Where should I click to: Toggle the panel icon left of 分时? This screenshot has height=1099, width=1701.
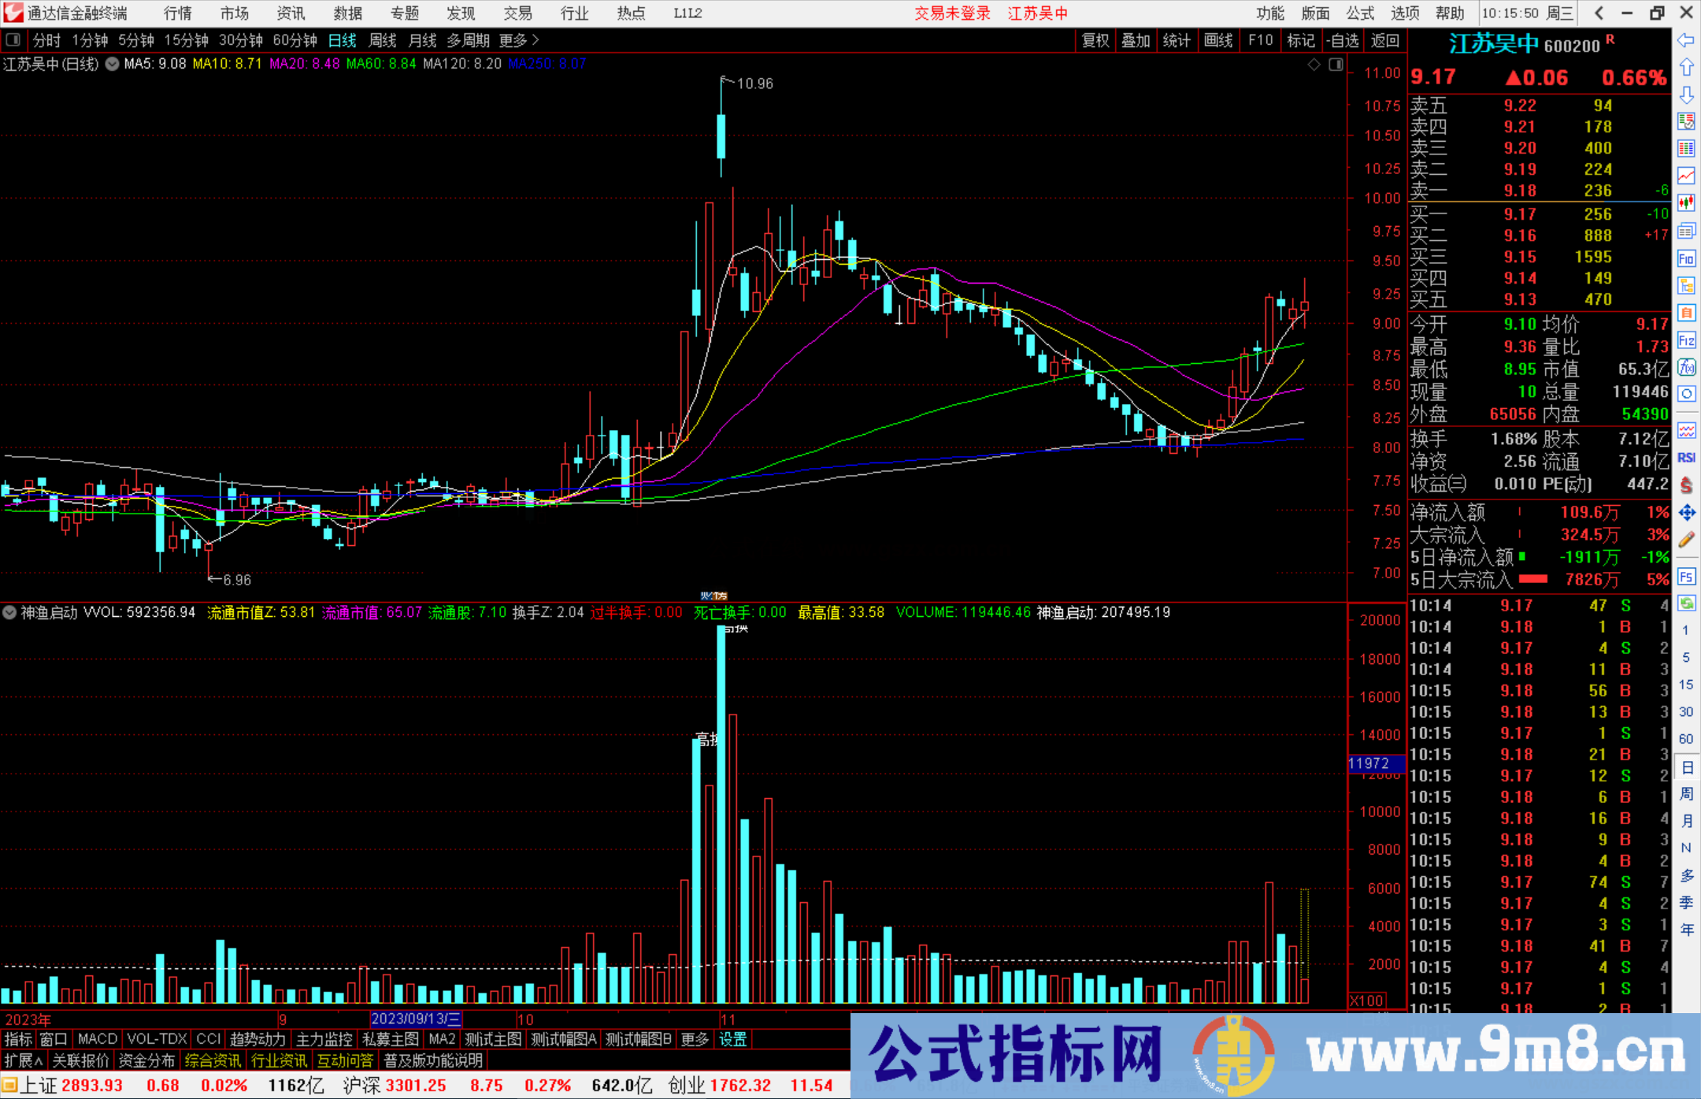pyautogui.click(x=13, y=40)
